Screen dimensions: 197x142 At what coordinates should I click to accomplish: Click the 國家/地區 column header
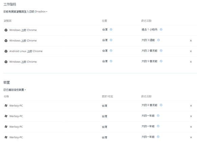107,96
